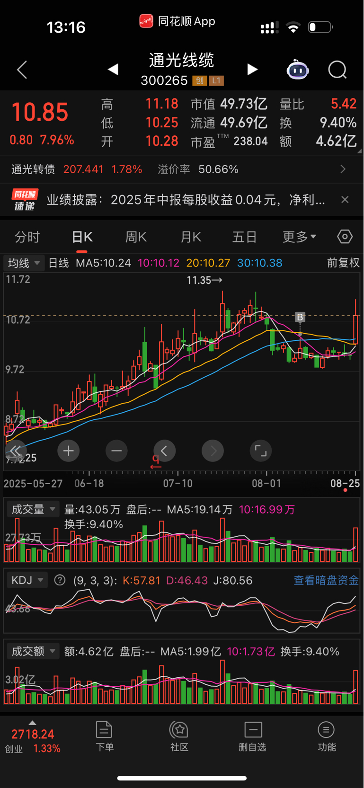Tap the 换手:9.40% text under volume
Screen dimensions: 364x788
pyautogui.click(x=94, y=524)
